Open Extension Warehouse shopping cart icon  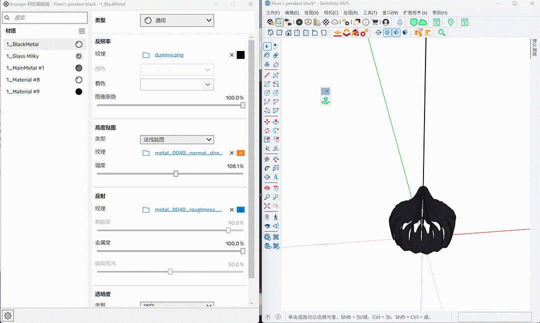pyautogui.click(x=375, y=22)
